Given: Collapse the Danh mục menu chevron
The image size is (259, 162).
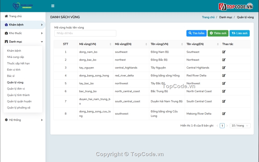Looking at the screenshot, I should click(x=42, y=42).
